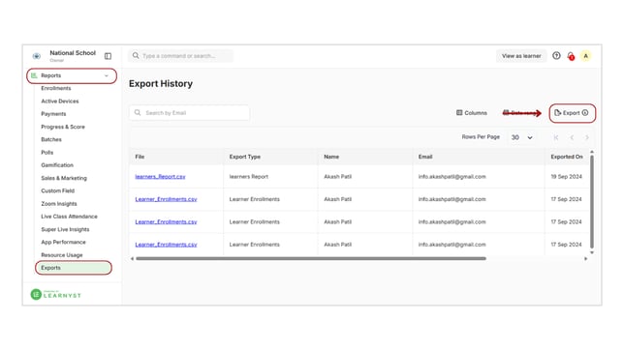624x350 pixels.
Task: Open the user avatar A menu
Action: 586,56
